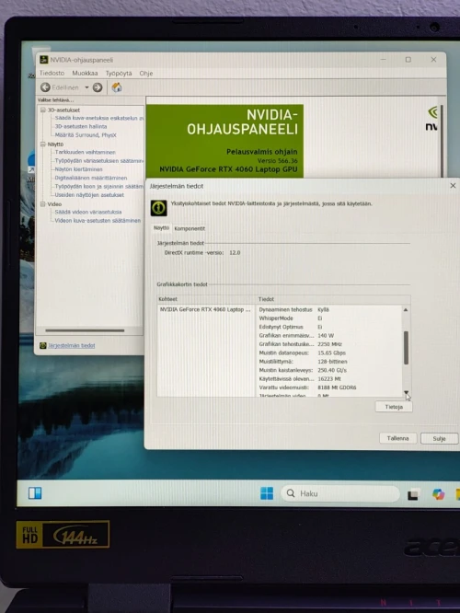Collapse the Video tree node
This screenshot has height=613, width=460.
coord(43,204)
